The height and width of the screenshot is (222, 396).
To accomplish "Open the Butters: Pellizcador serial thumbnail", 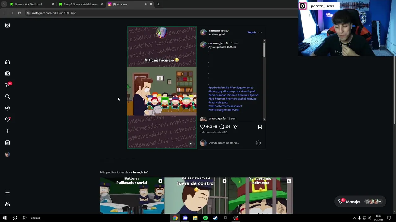I will pos(132,195).
